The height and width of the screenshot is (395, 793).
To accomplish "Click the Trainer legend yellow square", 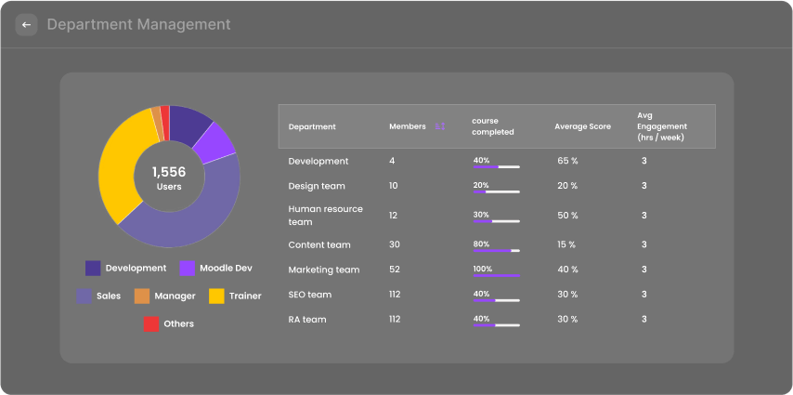I will coord(215,296).
